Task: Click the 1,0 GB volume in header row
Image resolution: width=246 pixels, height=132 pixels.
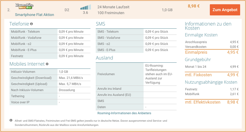Action: tap(167, 10)
